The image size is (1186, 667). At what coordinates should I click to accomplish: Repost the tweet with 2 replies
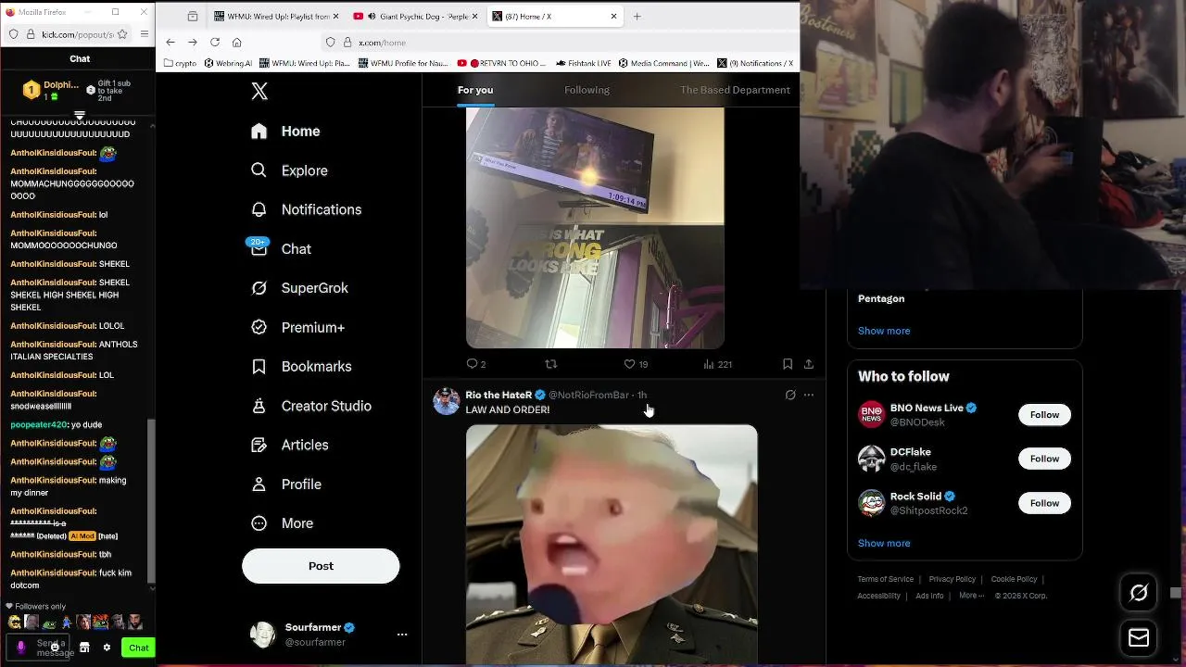click(551, 364)
